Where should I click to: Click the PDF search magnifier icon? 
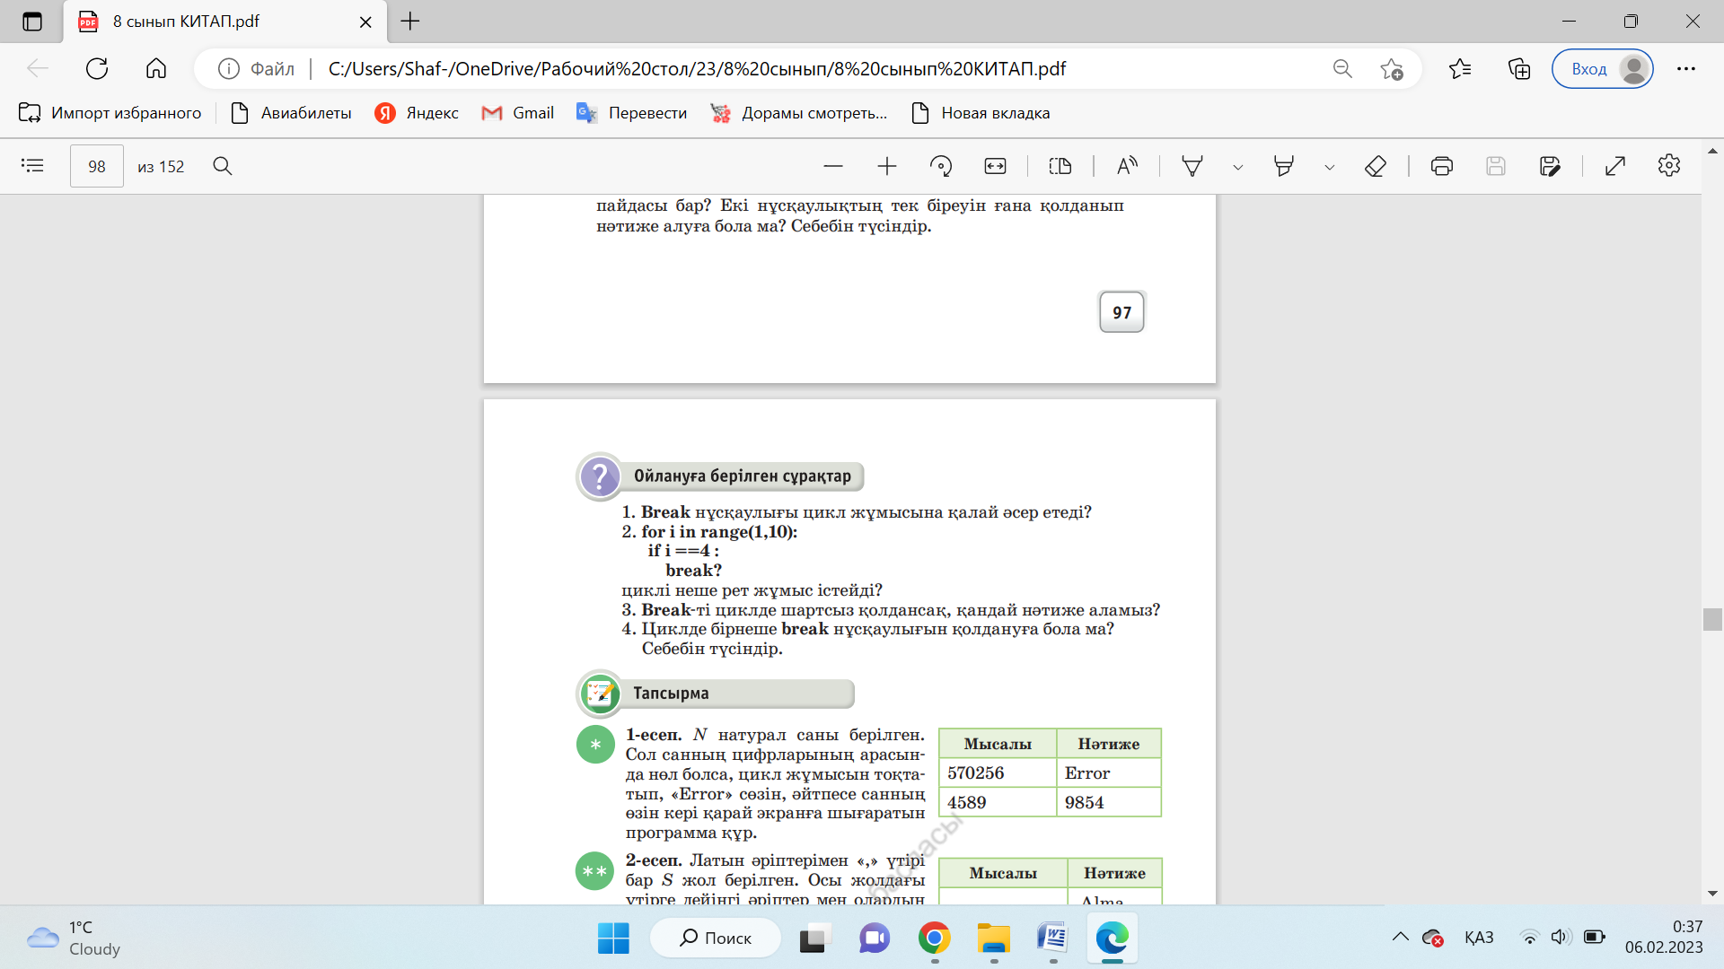pyautogui.click(x=223, y=166)
